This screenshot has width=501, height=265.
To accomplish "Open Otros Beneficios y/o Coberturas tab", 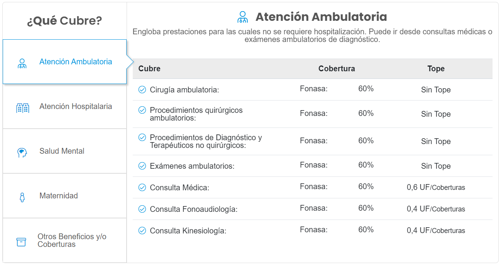I will click(72, 240).
